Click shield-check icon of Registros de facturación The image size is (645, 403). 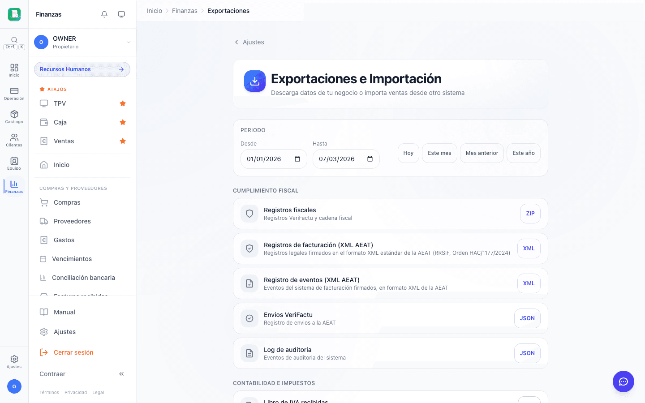[249, 249]
